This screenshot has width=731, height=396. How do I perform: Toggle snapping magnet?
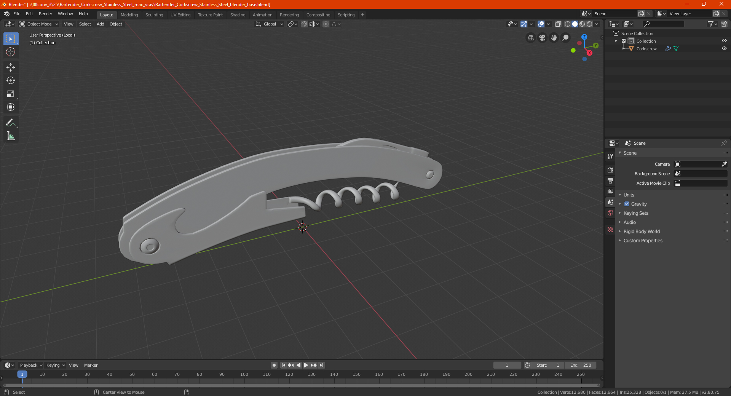coord(304,24)
